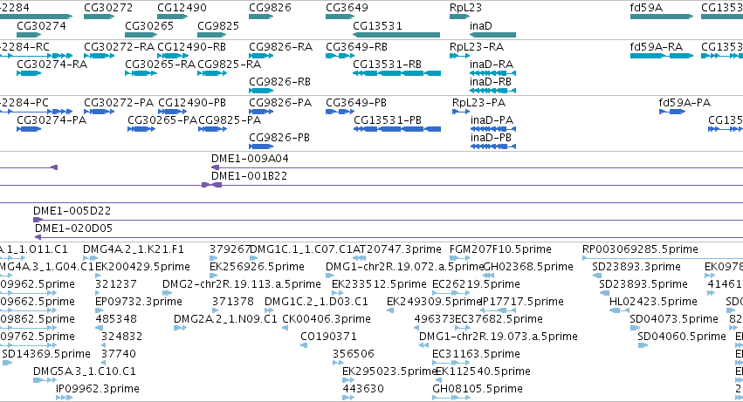
Task: Open the inaD-RA transcript label
Action: click(492, 65)
